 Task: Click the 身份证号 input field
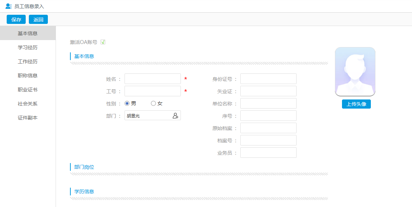[x=268, y=79]
